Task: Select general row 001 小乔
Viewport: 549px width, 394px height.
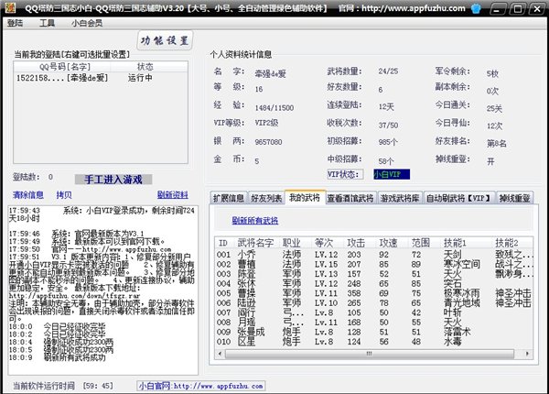Action: coord(374,254)
